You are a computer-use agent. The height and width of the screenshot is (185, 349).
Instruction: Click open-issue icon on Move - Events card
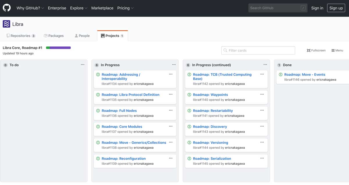(281, 75)
